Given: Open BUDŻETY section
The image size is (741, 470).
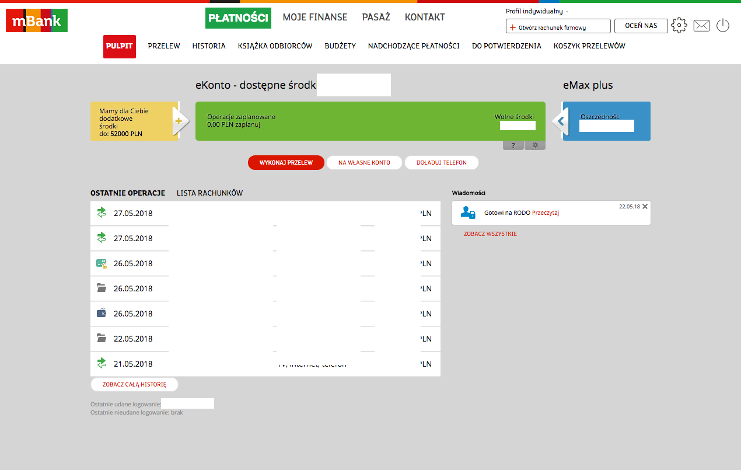Looking at the screenshot, I should 340,46.
